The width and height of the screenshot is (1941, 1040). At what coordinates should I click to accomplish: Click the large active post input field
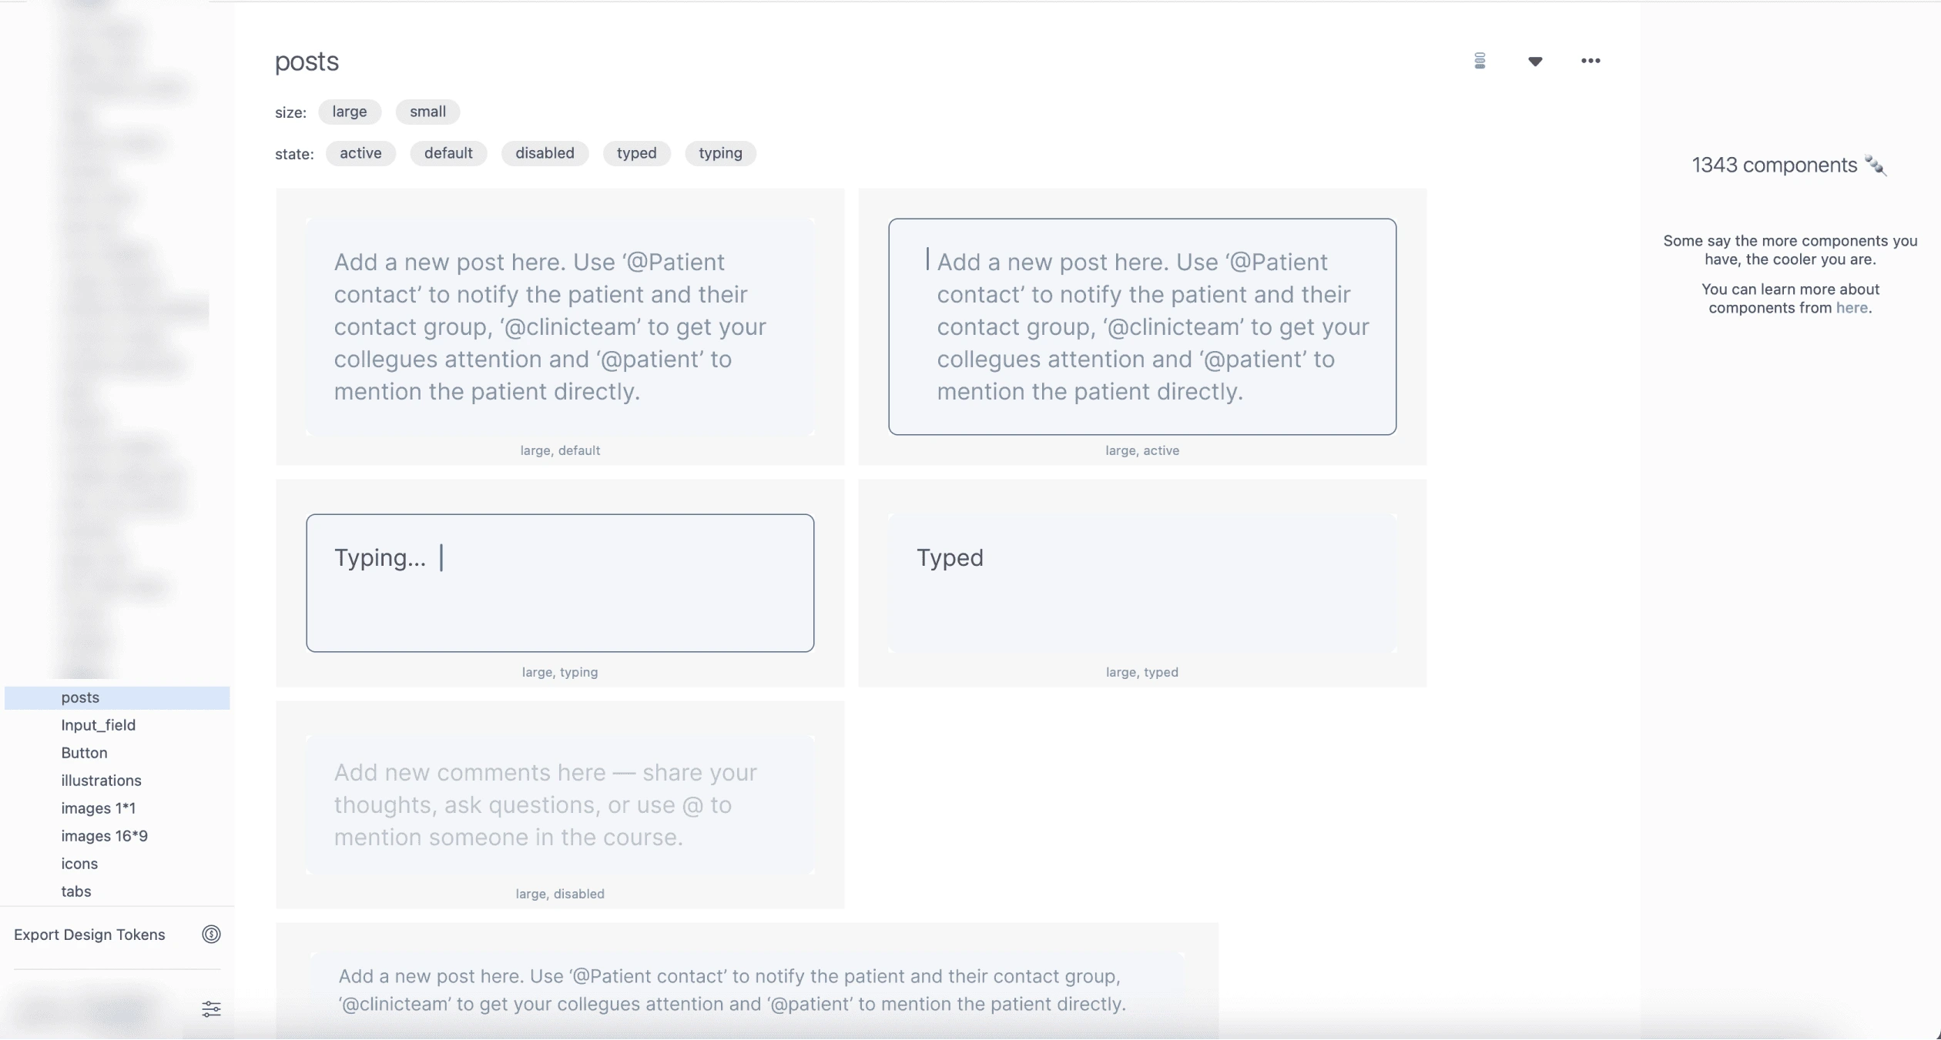pos(1141,327)
